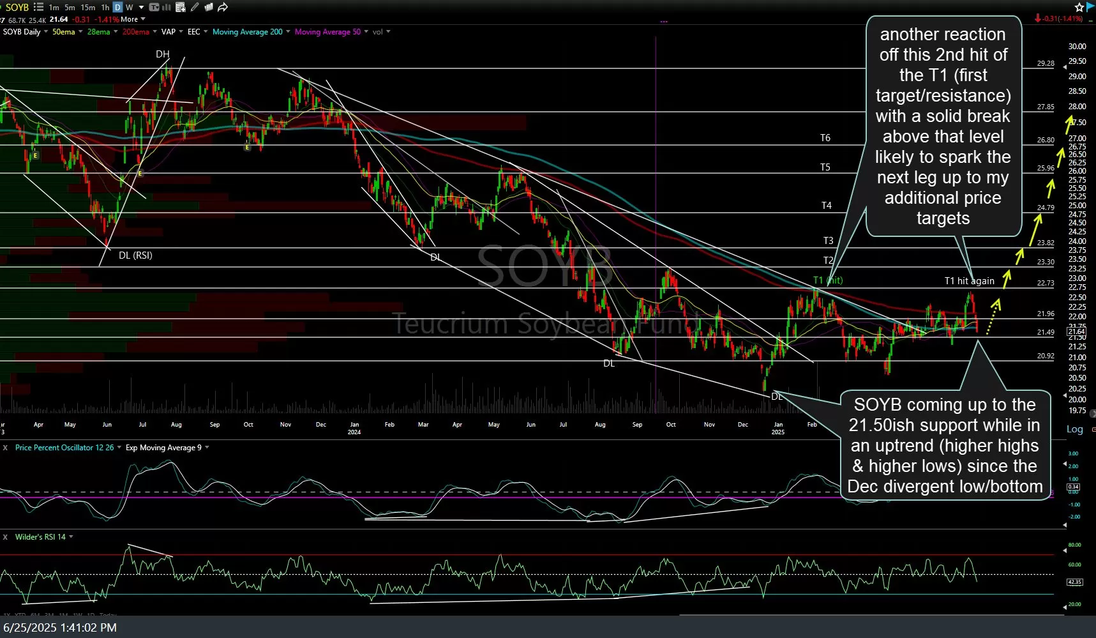
Task: Switch to the 1h timeframe
Action: point(105,7)
